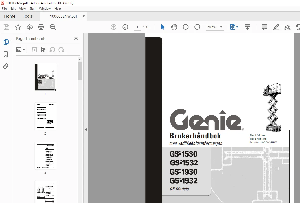
Task: Select the highlighter pen tool
Action: [x=276, y=27]
